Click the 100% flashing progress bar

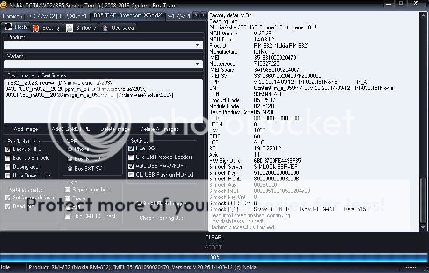pos(213,257)
